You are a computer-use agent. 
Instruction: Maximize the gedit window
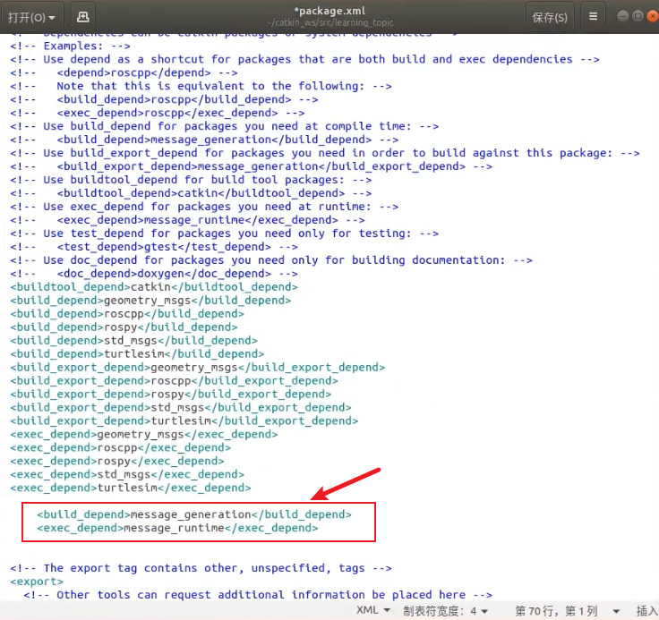[x=638, y=16]
